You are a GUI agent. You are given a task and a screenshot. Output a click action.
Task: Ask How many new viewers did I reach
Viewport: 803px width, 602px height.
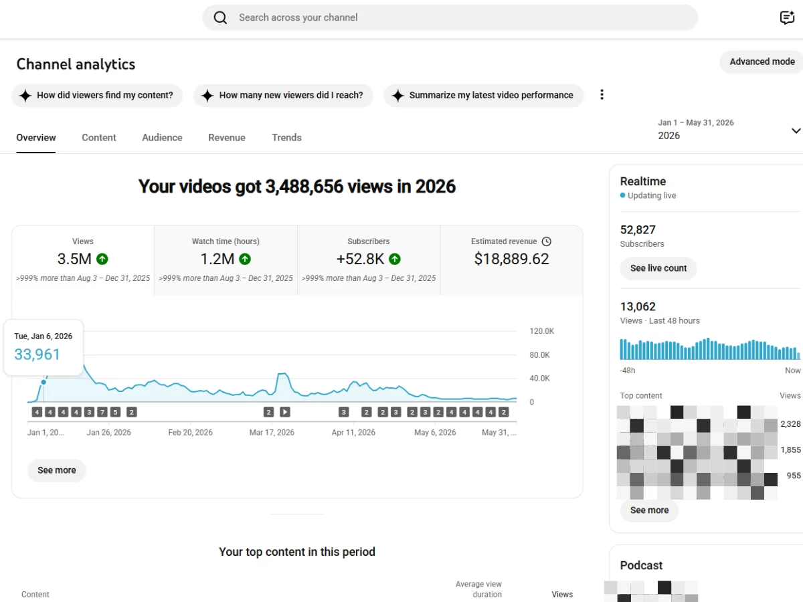[283, 95]
